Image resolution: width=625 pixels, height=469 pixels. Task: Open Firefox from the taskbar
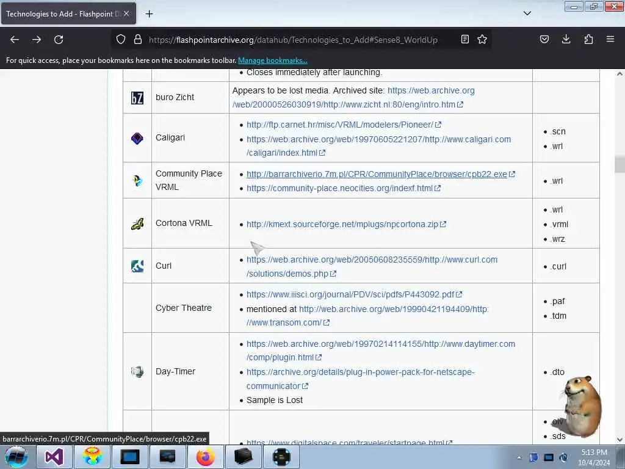pyautogui.click(x=205, y=457)
